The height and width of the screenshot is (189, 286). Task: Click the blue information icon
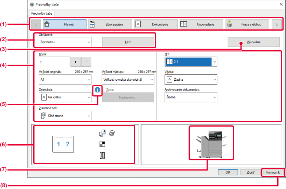[x=97, y=90]
